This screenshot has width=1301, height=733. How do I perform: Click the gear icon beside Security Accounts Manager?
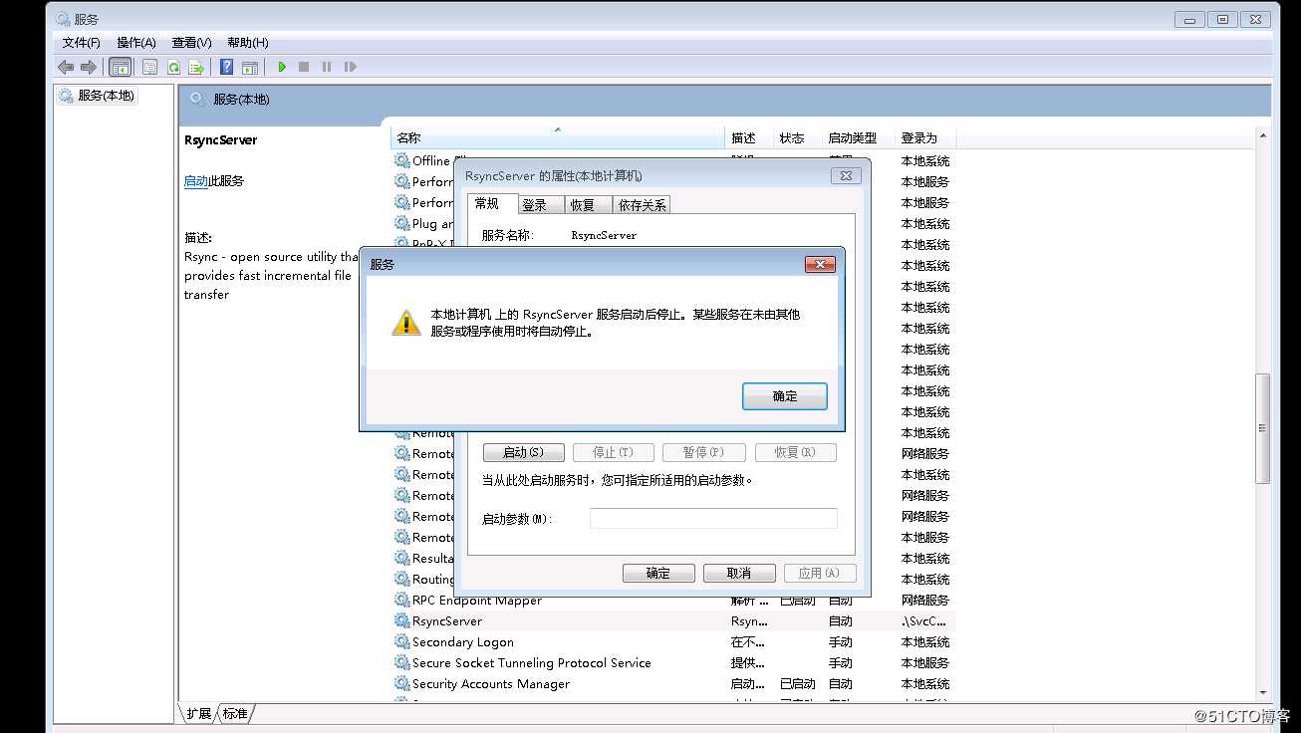[402, 683]
